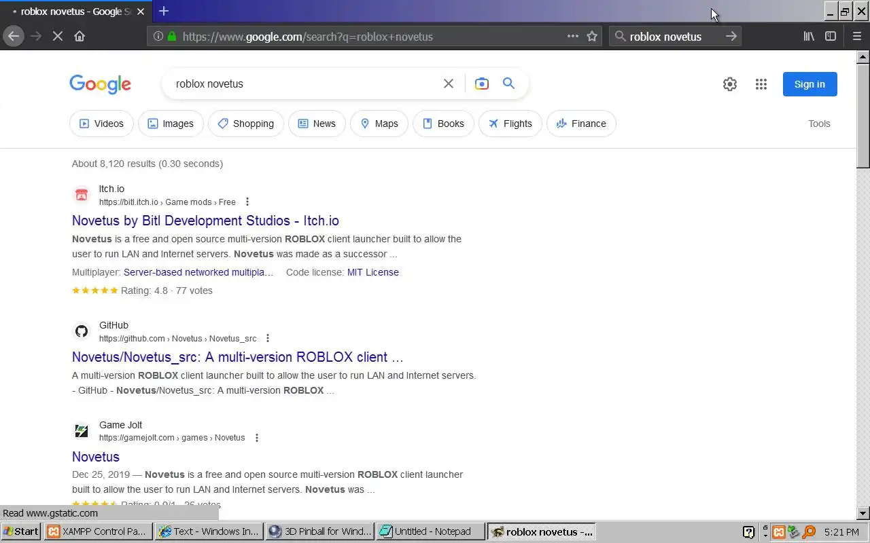Switch to Text - Windows Internet taskbar item

(209, 531)
